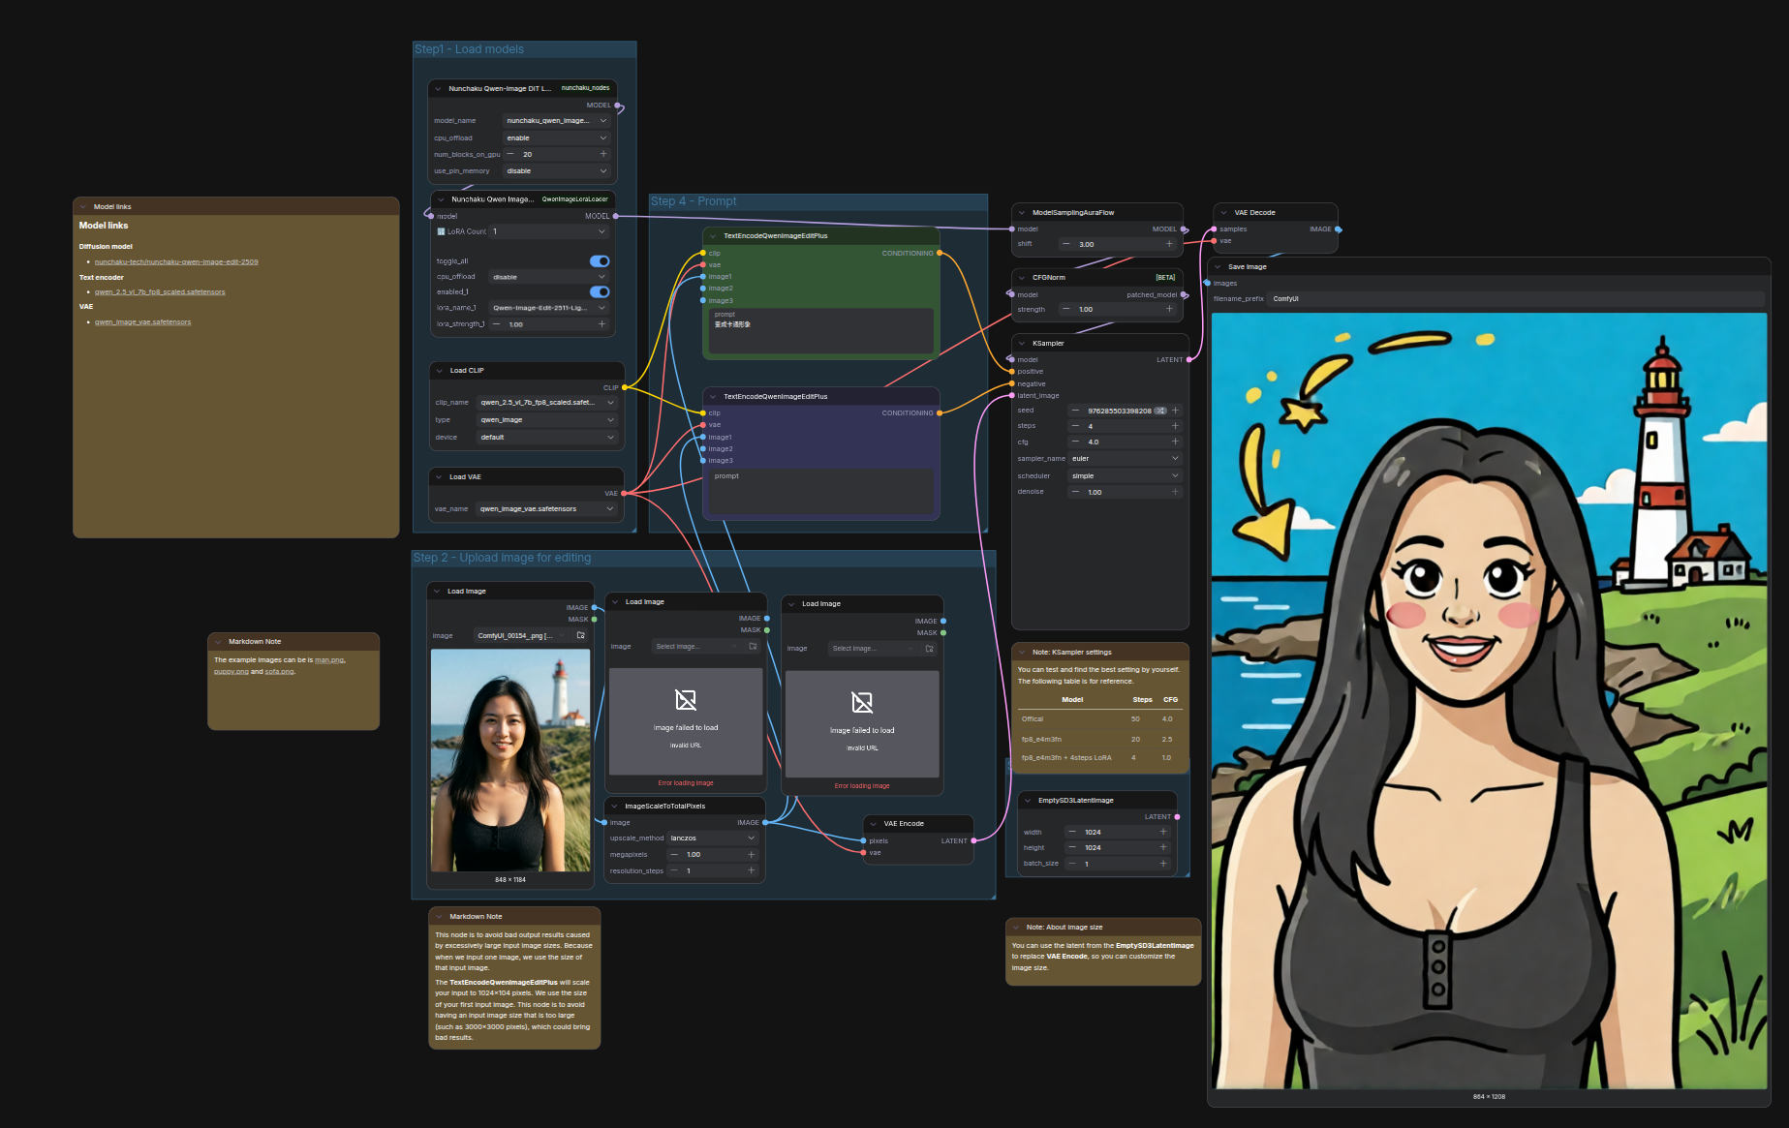Decrease KSampler steps with the minus icon
The image size is (1789, 1128).
(x=1074, y=426)
